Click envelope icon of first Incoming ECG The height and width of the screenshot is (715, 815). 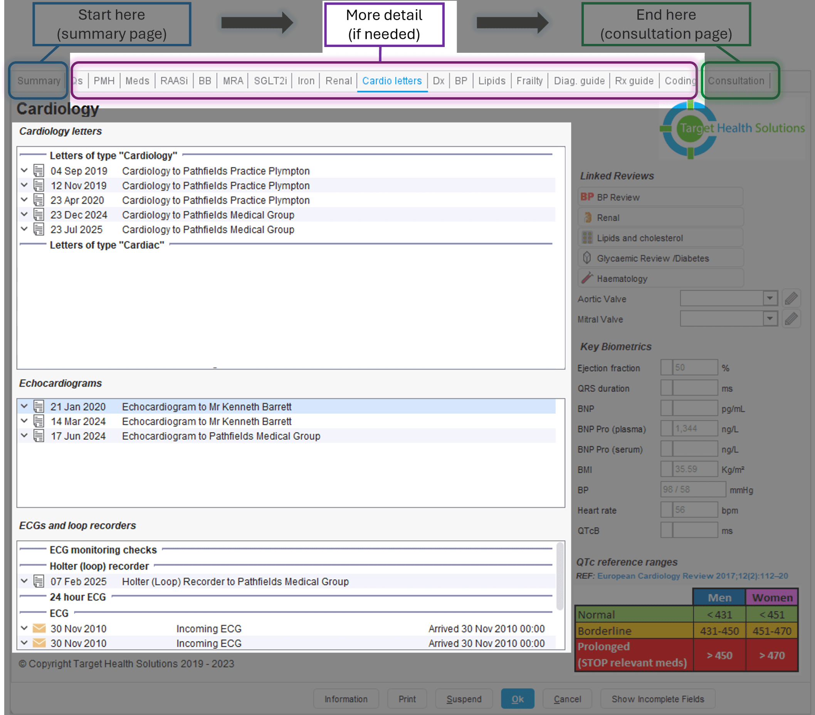[x=39, y=629]
